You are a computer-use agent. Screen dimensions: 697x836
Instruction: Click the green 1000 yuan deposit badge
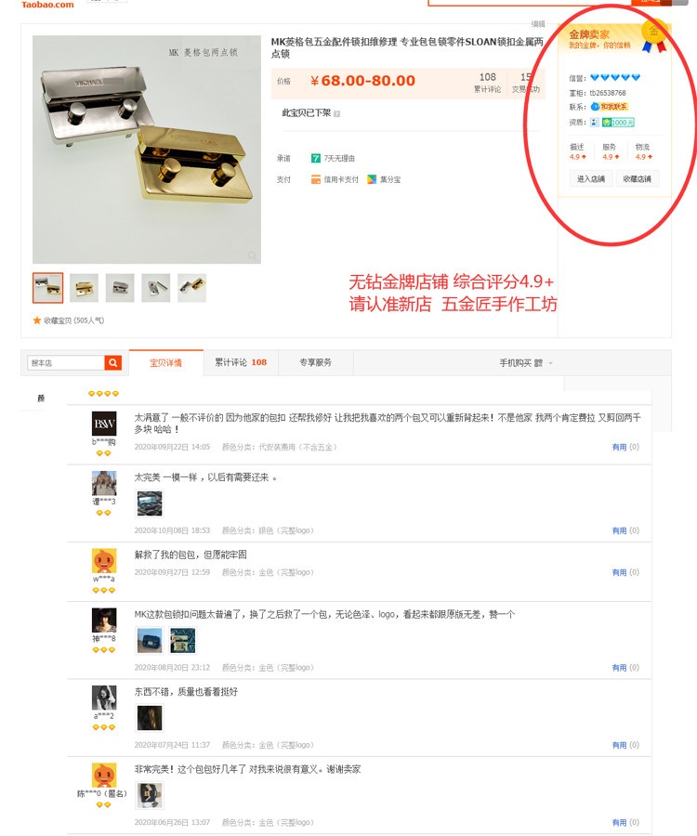click(x=618, y=122)
